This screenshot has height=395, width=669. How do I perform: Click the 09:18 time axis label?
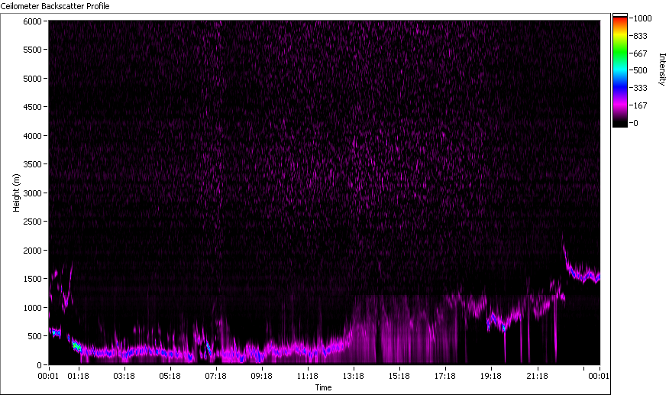[261, 376]
